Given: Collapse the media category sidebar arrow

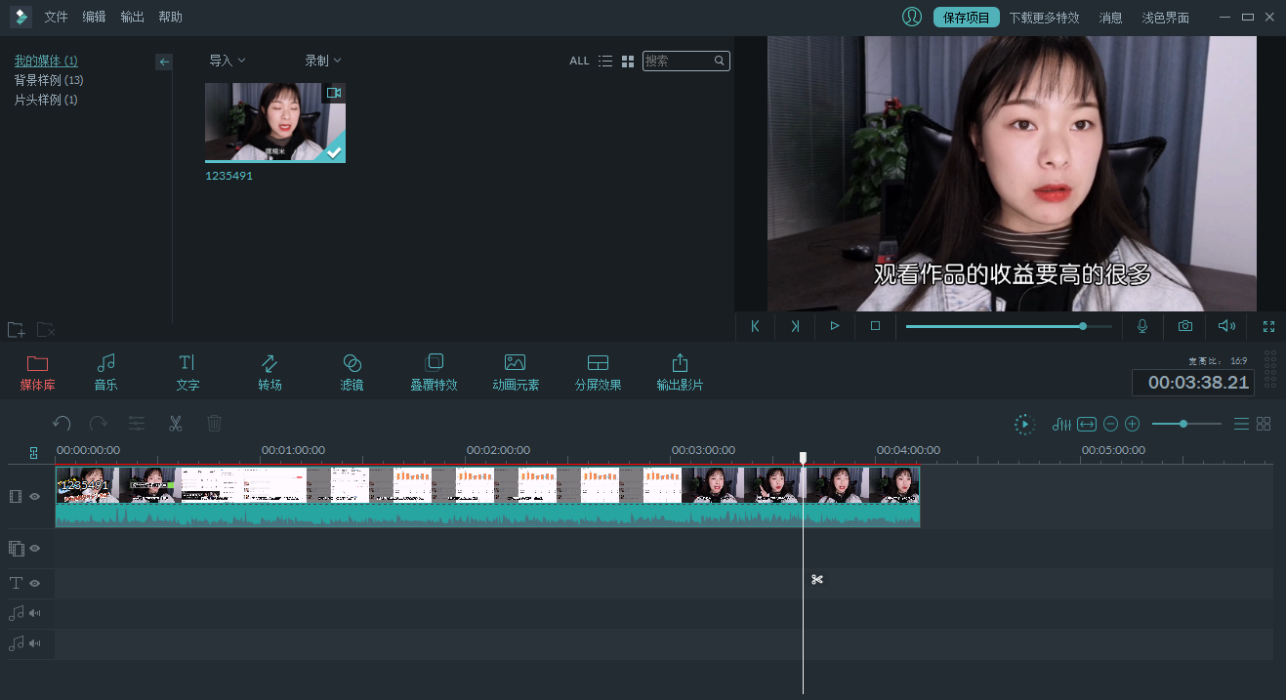Looking at the screenshot, I should click(x=164, y=62).
